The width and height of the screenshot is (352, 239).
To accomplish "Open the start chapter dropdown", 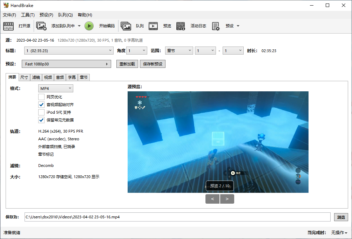I will pos(205,51).
